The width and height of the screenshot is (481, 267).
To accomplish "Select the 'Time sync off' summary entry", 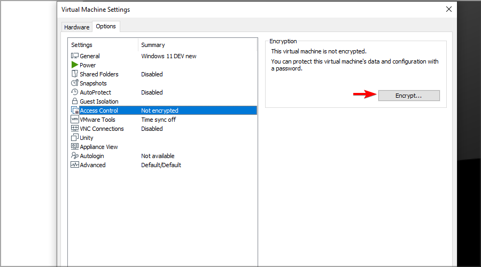I will click(158, 120).
